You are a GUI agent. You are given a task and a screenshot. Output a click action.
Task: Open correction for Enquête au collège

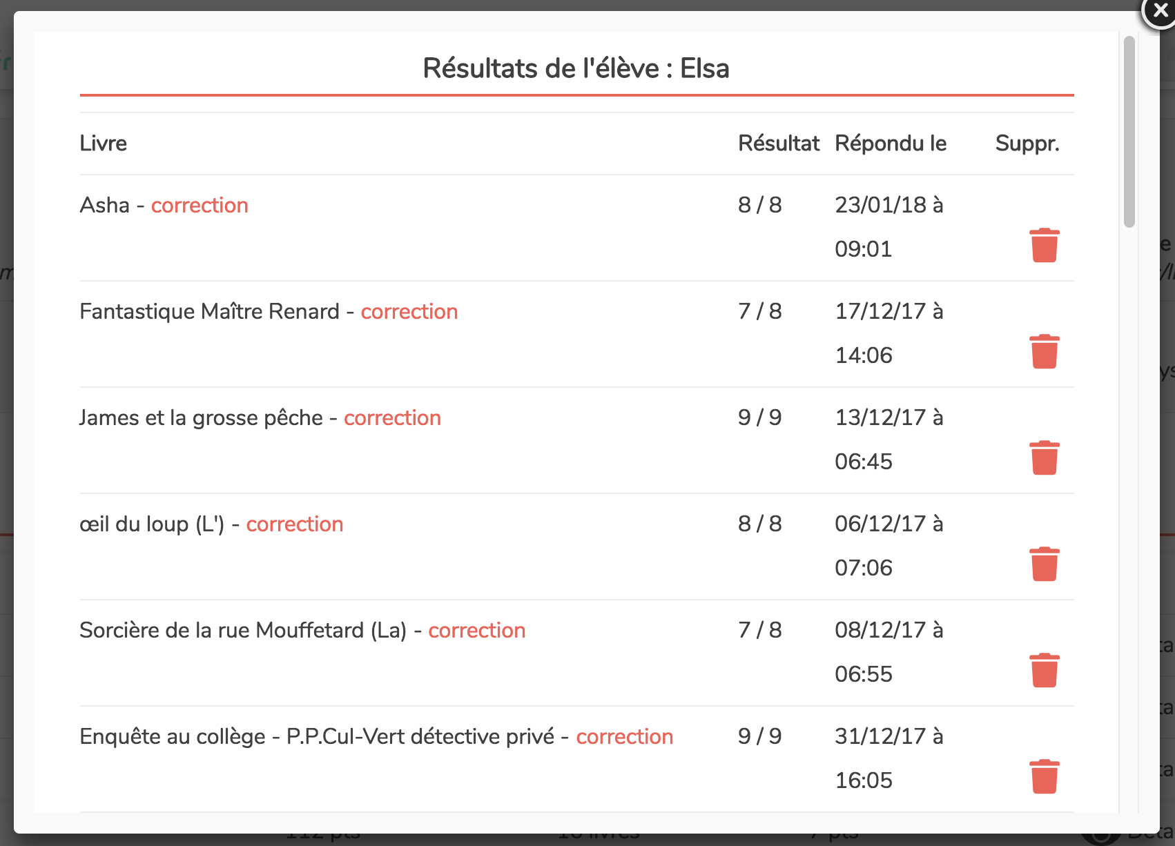point(624,737)
